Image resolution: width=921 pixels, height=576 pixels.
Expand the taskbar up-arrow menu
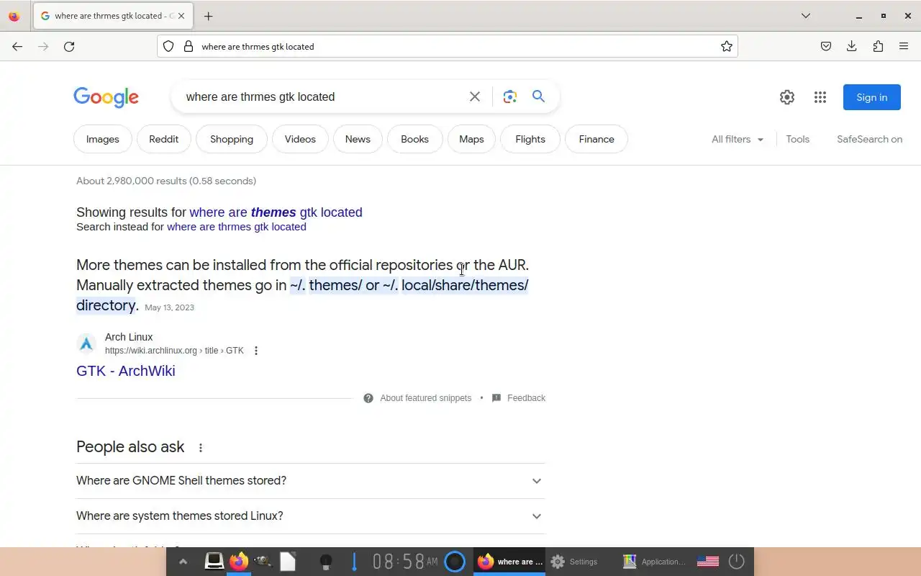click(x=183, y=562)
